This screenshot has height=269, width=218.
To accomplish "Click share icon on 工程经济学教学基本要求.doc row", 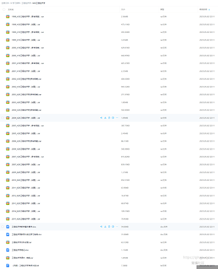I will click(101, 226).
